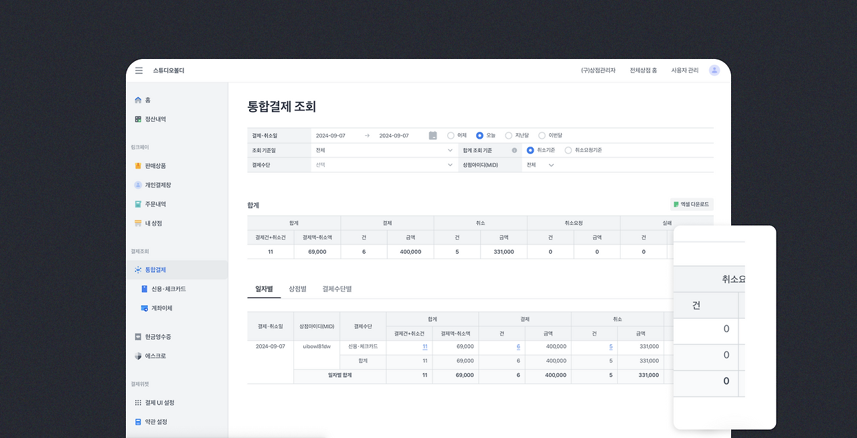857x438 pixels.
Task: Click the 400,000 value in the 합계 summary table
Action: 411,252
